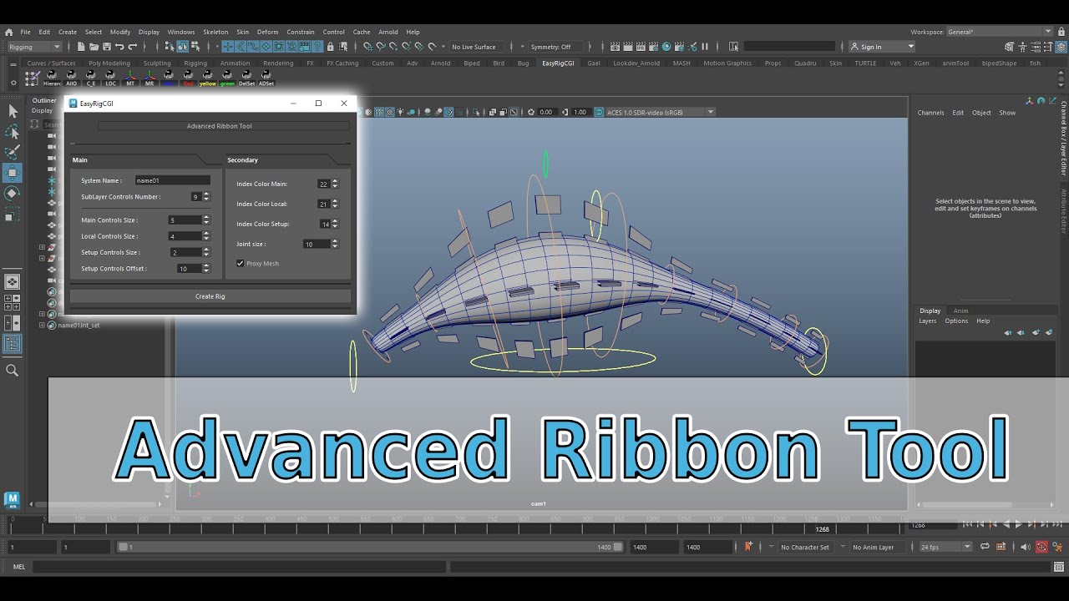Click the MT axis shelf icon
Screen dimensions: 1069x601
130,78
